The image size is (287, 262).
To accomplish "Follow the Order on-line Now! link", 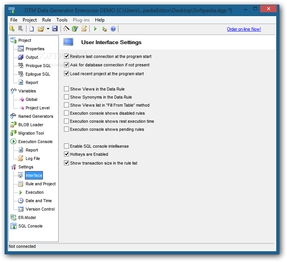I will [x=244, y=29].
